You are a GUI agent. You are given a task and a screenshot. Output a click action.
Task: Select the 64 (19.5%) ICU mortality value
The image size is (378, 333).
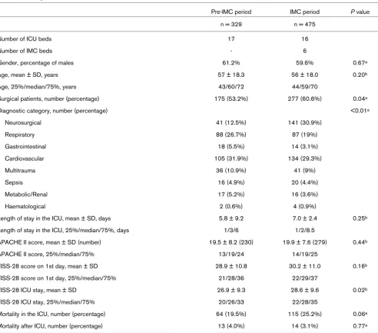pyautogui.click(x=231, y=314)
